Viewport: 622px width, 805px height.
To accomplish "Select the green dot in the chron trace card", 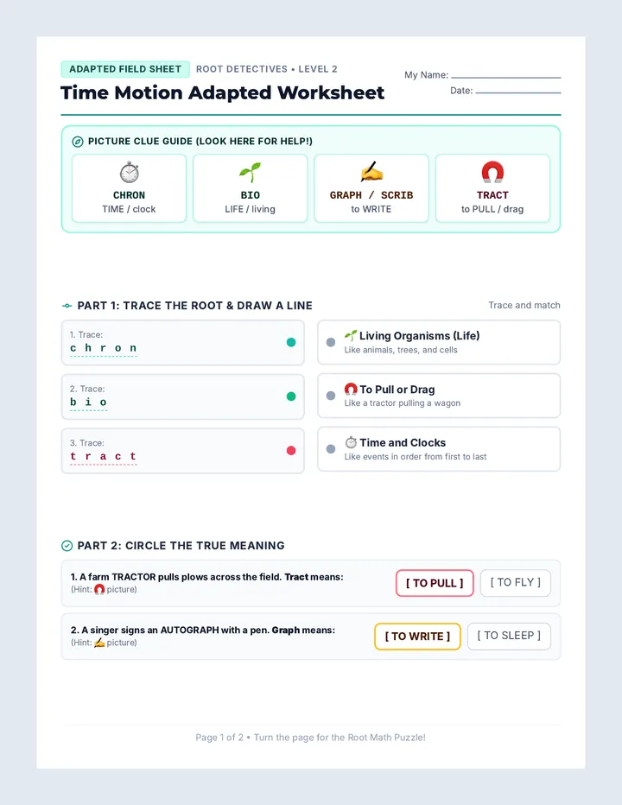I will coord(291,342).
